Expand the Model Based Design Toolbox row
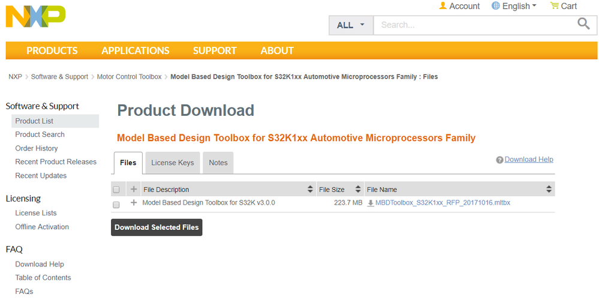Image resolution: width=599 pixels, height=303 pixels. (x=134, y=203)
